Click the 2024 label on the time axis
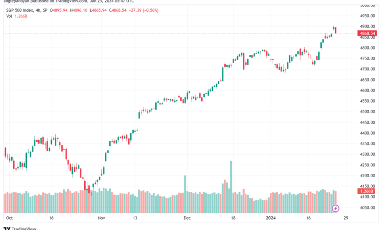Screen dimensions: 382x230 coord(271,218)
